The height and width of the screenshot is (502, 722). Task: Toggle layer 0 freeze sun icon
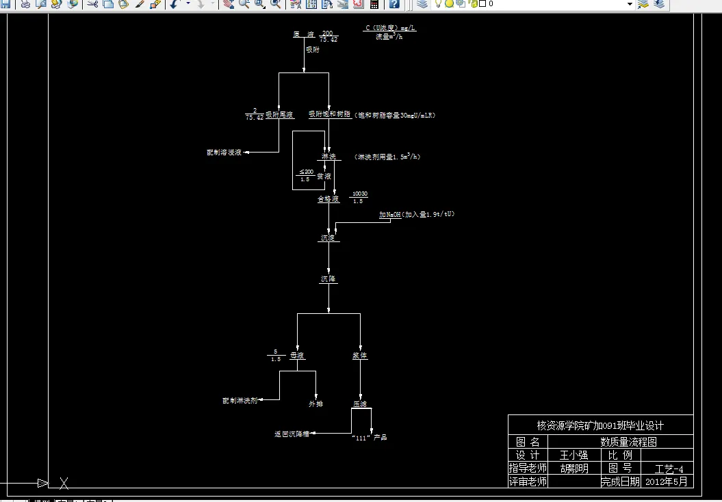tap(449, 3)
